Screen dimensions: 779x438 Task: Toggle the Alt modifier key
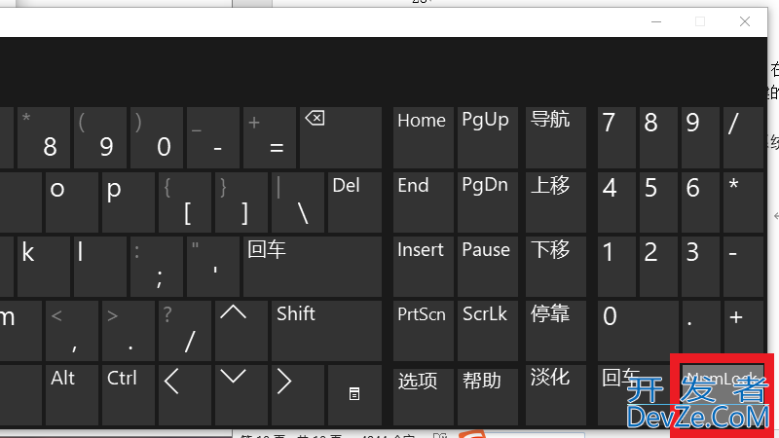(x=71, y=395)
